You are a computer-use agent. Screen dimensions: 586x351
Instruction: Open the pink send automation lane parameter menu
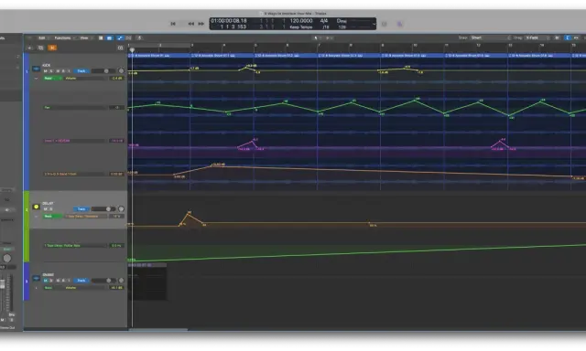click(x=75, y=141)
